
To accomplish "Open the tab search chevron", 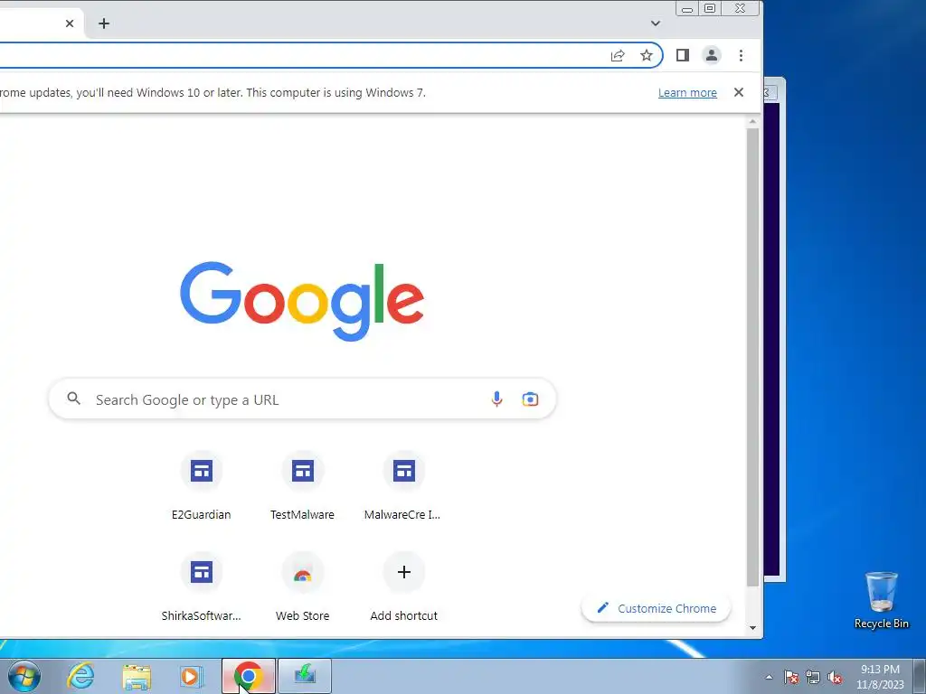I will click(x=656, y=23).
